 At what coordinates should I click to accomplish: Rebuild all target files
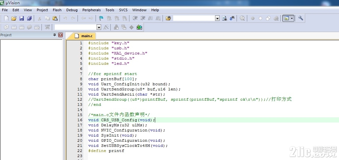tap(22, 27)
